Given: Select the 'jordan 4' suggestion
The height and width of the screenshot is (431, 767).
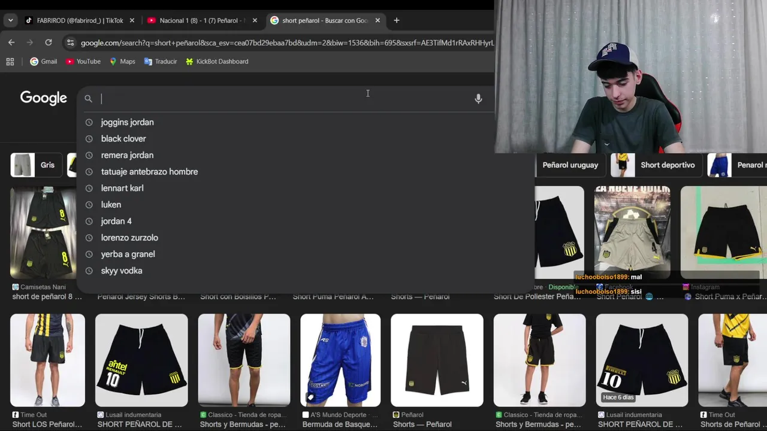Looking at the screenshot, I should (x=306, y=221).
